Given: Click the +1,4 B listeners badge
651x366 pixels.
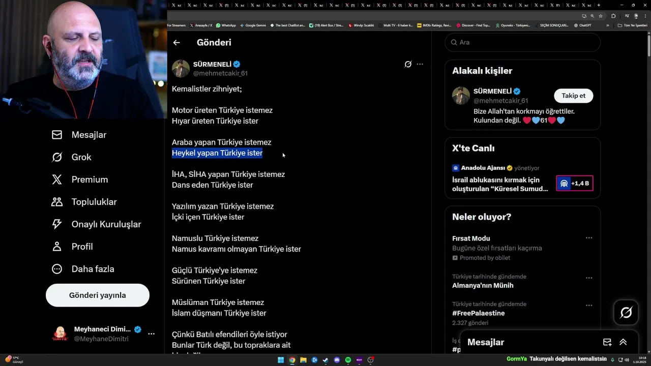Looking at the screenshot, I should [x=574, y=184].
